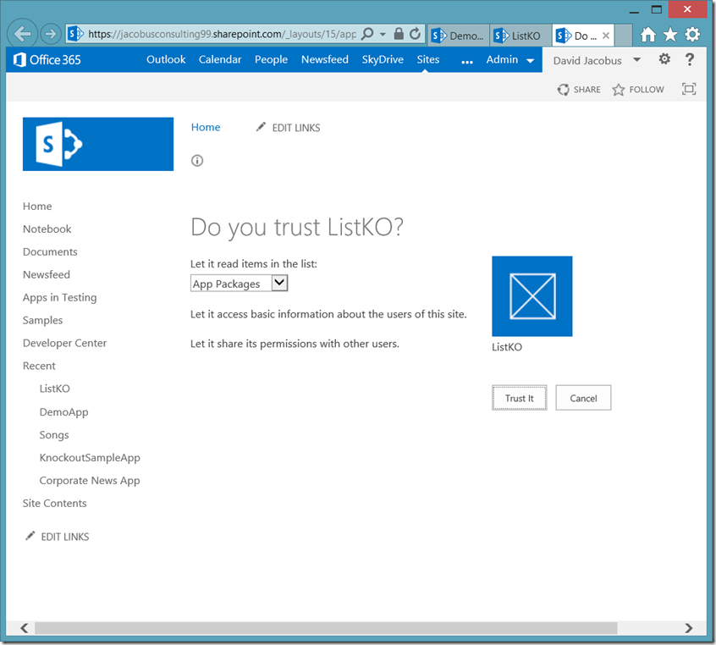Click the security lock icon in address bar
The width and height of the screenshot is (716, 645).
(x=398, y=34)
